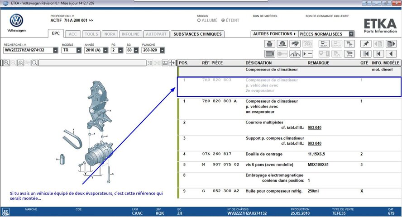Screen dimensions: 402x217
Task: Click the parts list view icon
Action: [x=269, y=54]
